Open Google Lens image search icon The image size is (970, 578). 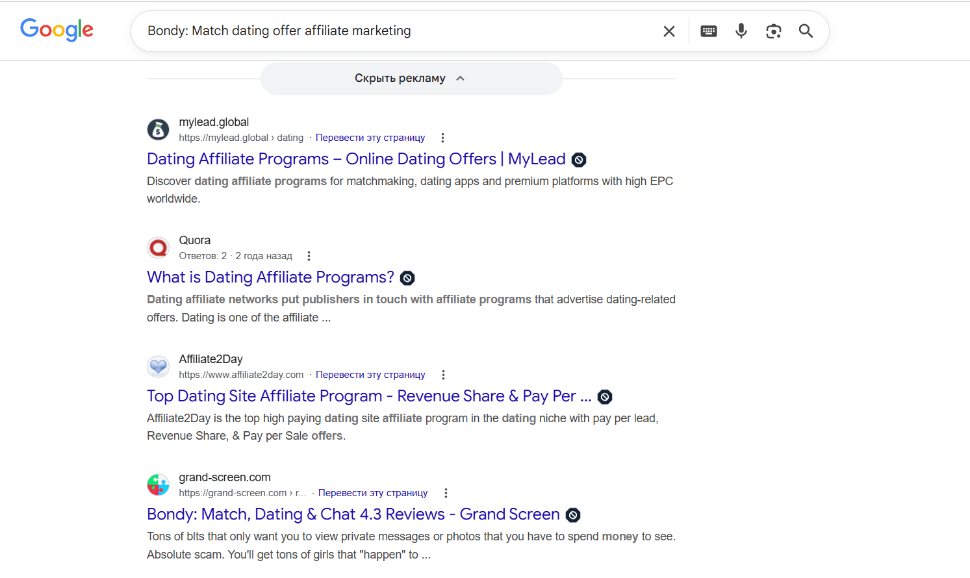click(x=773, y=31)
